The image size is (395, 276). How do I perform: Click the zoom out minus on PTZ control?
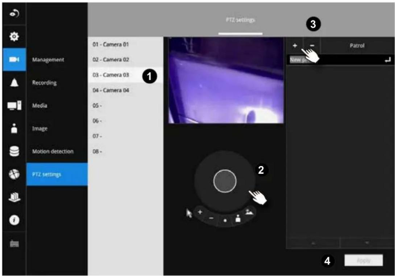coord(211,218)
